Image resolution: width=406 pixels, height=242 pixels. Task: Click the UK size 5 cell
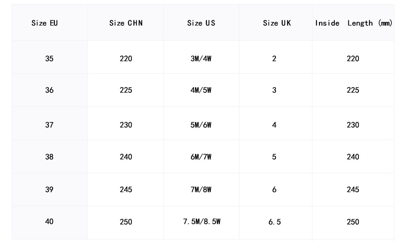coord(274,157)
